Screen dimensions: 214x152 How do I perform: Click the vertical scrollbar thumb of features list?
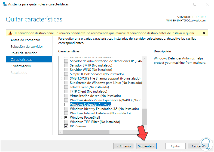pos(144,117)
